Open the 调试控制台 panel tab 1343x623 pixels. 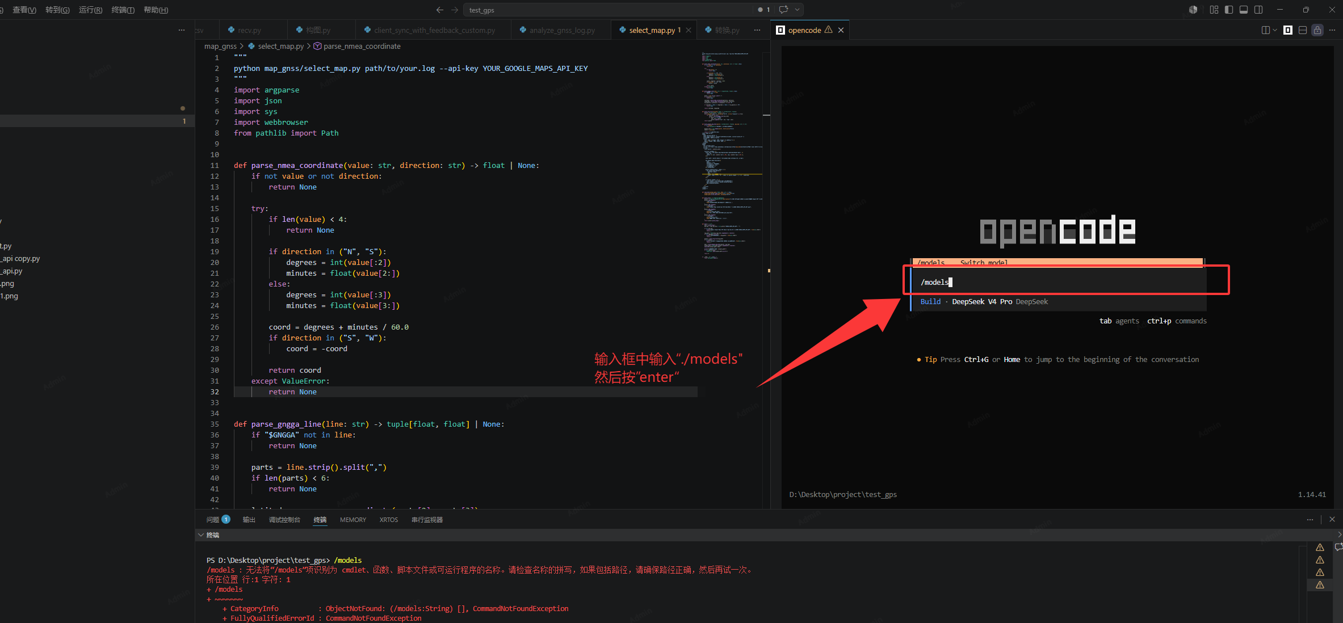(284, 519)
